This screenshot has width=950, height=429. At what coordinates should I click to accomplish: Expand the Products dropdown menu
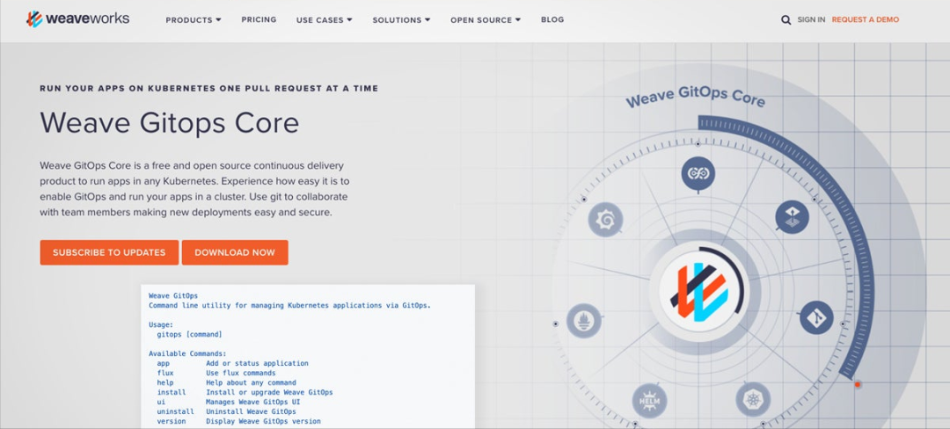[x=194, y=19]
